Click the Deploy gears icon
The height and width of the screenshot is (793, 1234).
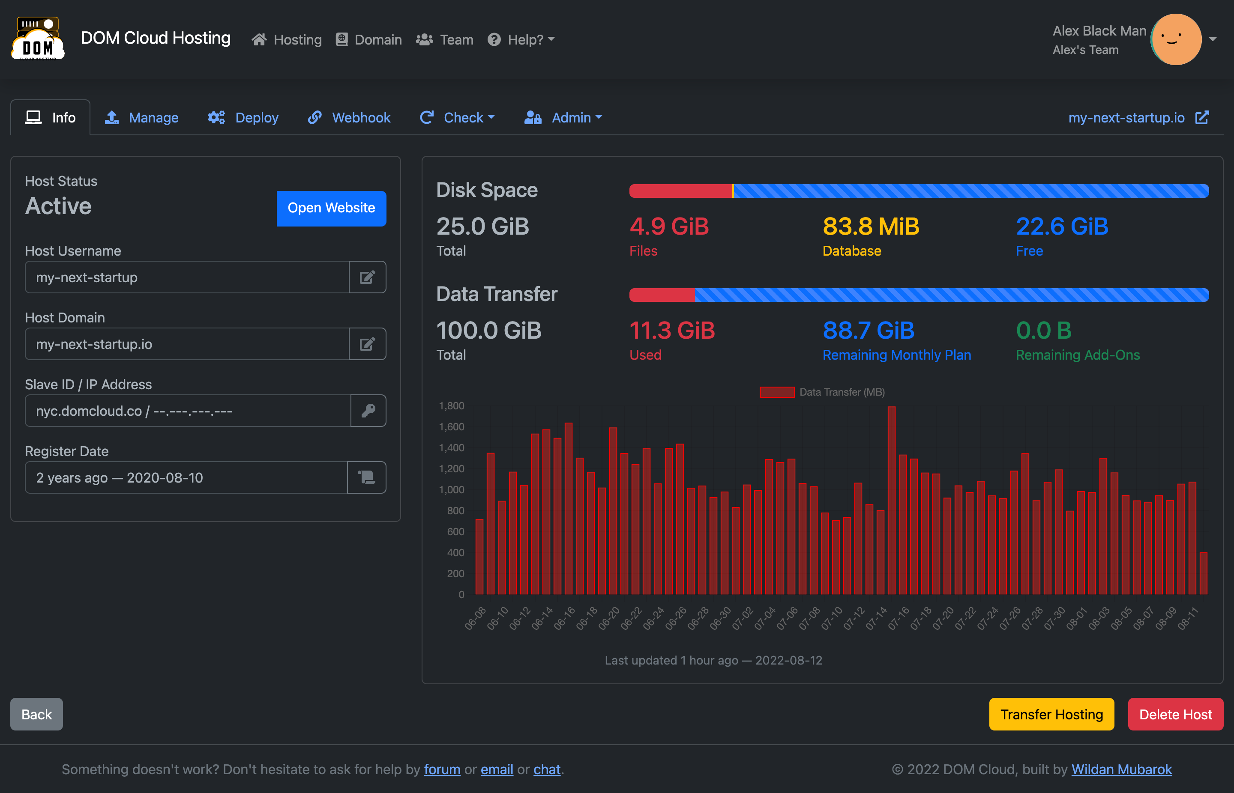point(216,117)
